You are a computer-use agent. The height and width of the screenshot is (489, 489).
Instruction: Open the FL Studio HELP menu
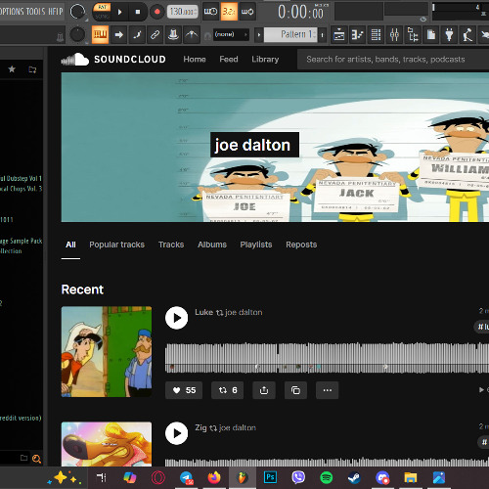pyautogui.click(x=56, y=12)
